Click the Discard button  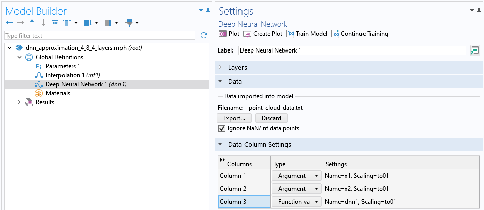coord(271,118)
